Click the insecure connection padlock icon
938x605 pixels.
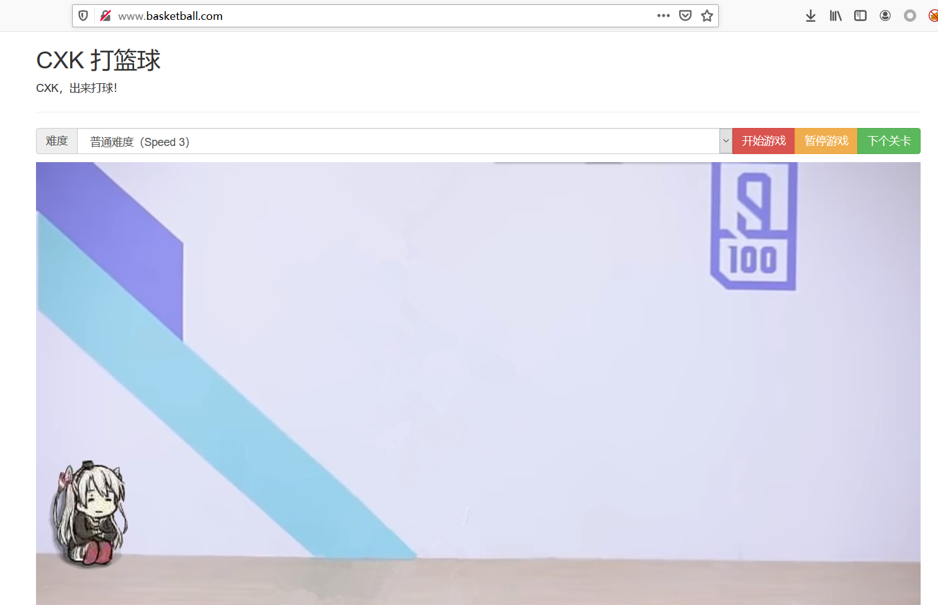click(106, 16)
